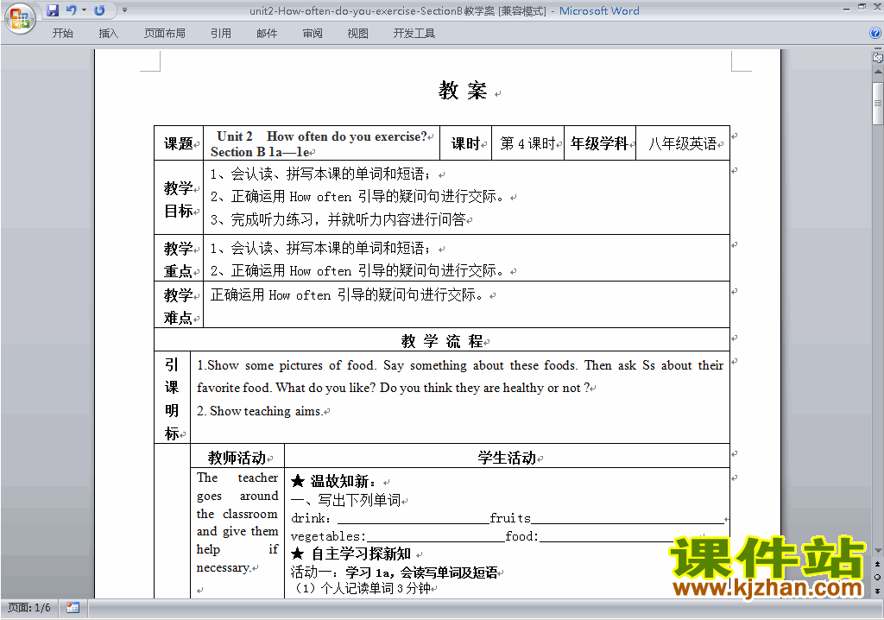Jump to previous page with the double-up arrow
Viewport: 884px width, 620px height.
point(878,564)
